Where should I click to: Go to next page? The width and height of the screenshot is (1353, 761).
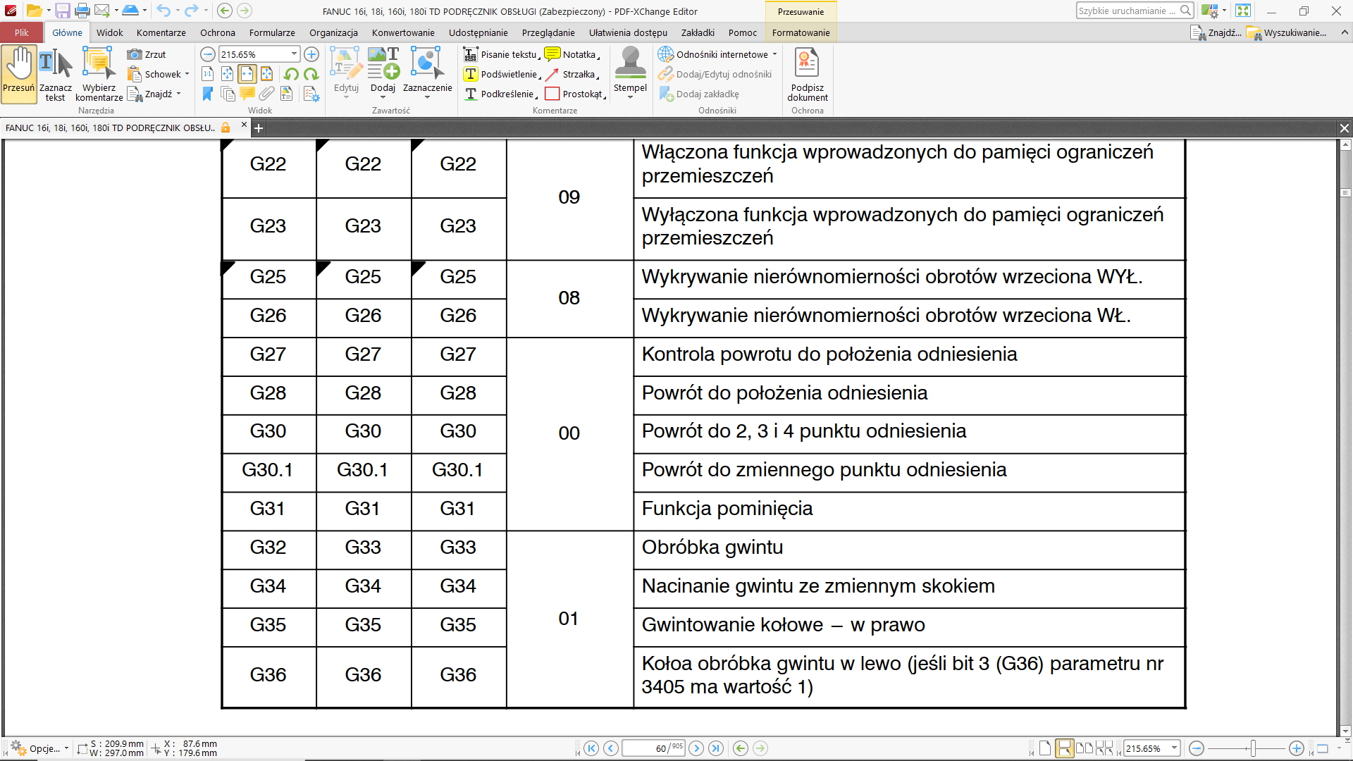coord(696,748)
